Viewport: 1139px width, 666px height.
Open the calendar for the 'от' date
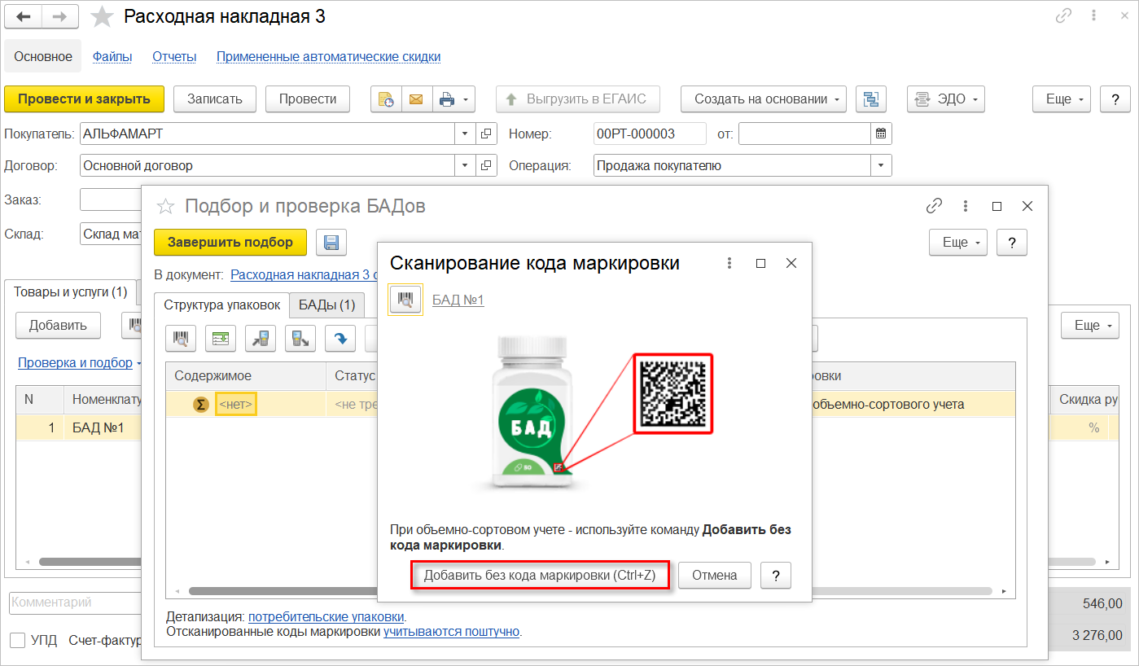881,134
